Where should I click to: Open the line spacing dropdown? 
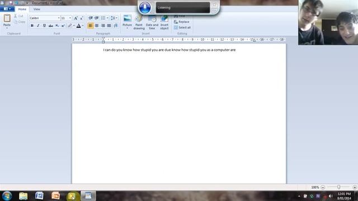click(x=114, y=18)
